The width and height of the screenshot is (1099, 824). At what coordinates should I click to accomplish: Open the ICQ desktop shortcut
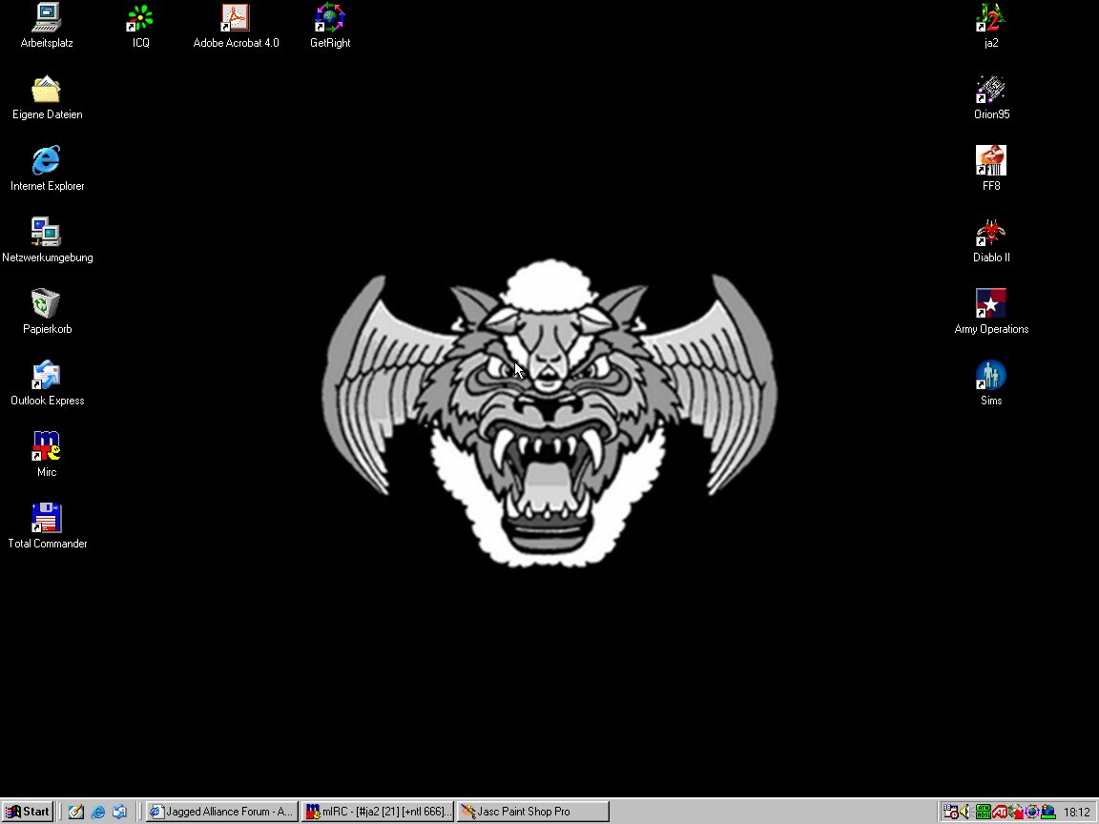(140, 18)
